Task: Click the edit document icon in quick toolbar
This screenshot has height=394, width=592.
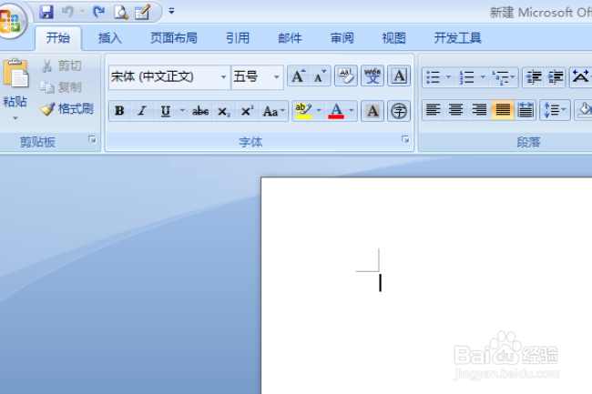Action: click(x=143, y=12)
